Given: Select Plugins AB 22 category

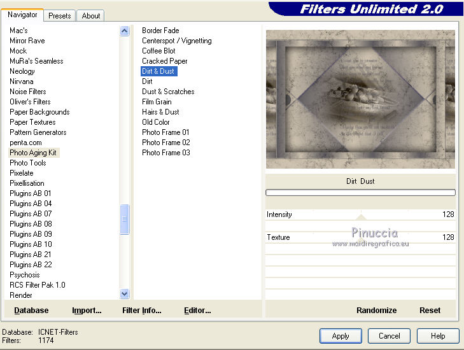Looking at the screenshot, I should pyautogui.click(x=31, y=265).
